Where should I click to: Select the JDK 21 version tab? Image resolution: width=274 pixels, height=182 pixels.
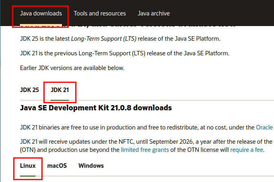tap(60, 90)
